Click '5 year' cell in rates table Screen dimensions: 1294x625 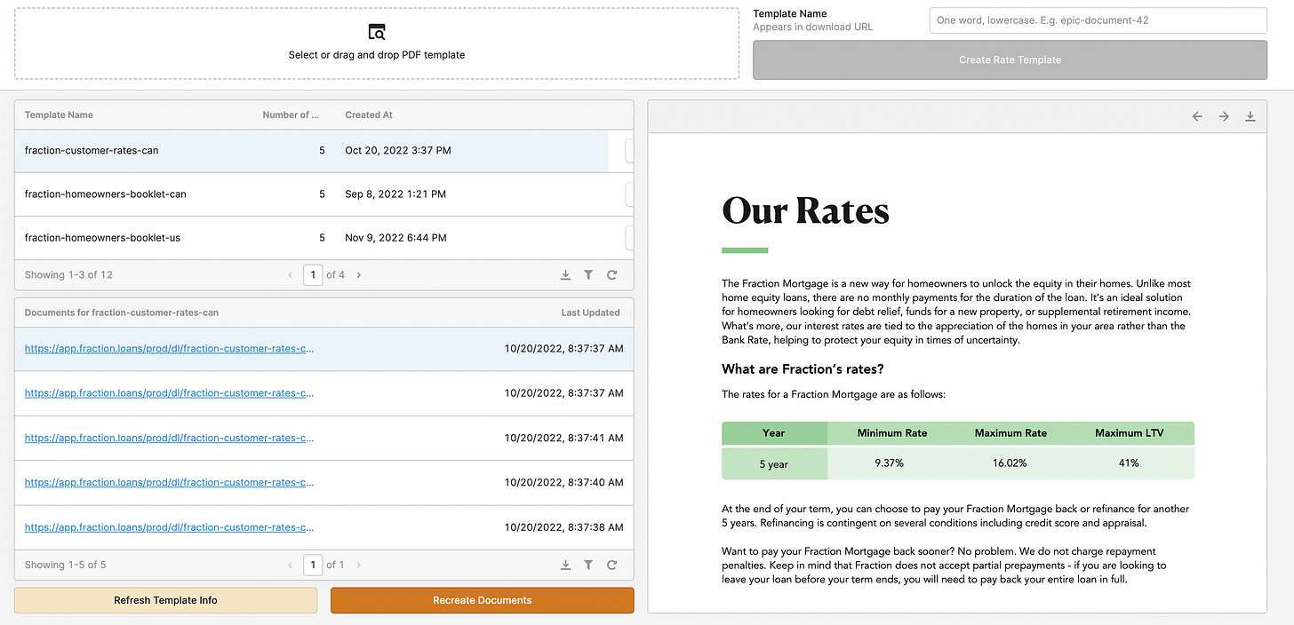coord(774,464)
